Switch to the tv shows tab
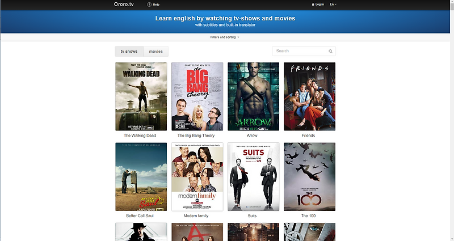454x241 pixels. coord(129,52)
